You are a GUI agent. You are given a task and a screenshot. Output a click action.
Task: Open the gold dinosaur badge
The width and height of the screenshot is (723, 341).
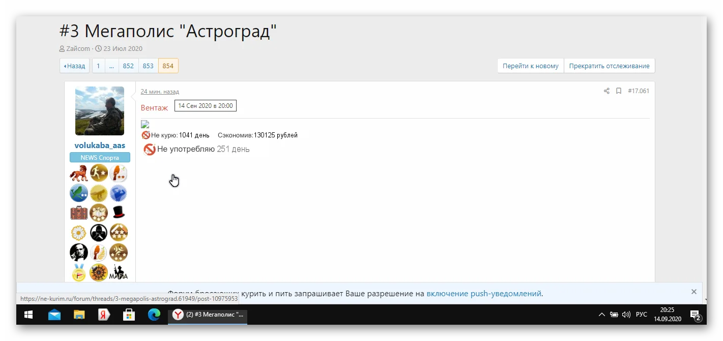[x=99, y=193]
